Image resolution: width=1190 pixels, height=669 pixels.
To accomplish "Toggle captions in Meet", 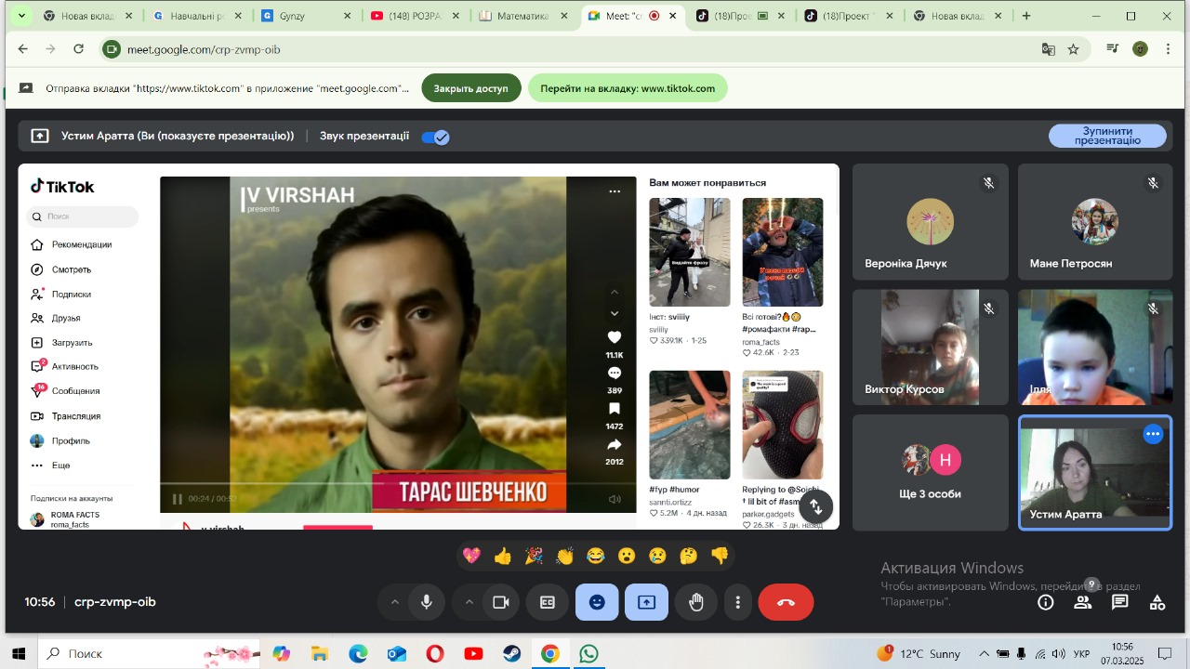I will click(548, 602).
